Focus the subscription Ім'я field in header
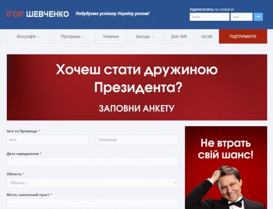 pos(241,17)
